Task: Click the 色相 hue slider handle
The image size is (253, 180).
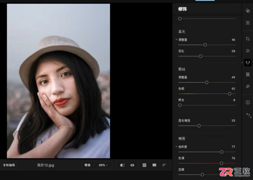Action: 230,94
